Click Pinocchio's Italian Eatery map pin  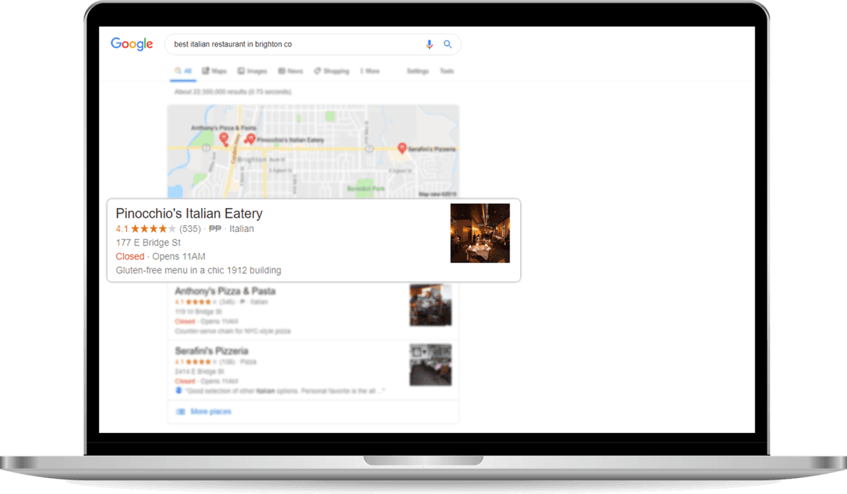click(x=250, y=138)
